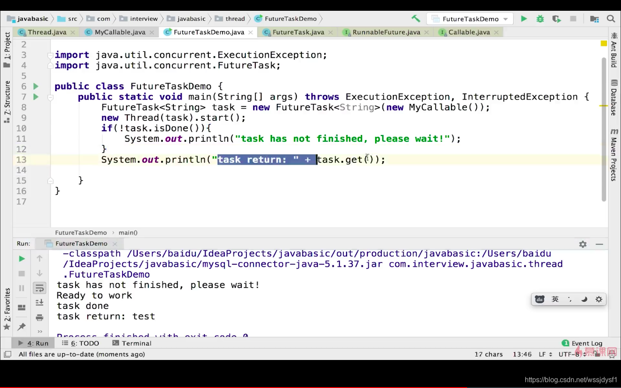Open Run panel settings gear
This screenshot has width=621, height=388.
click(x=583, y=244)
